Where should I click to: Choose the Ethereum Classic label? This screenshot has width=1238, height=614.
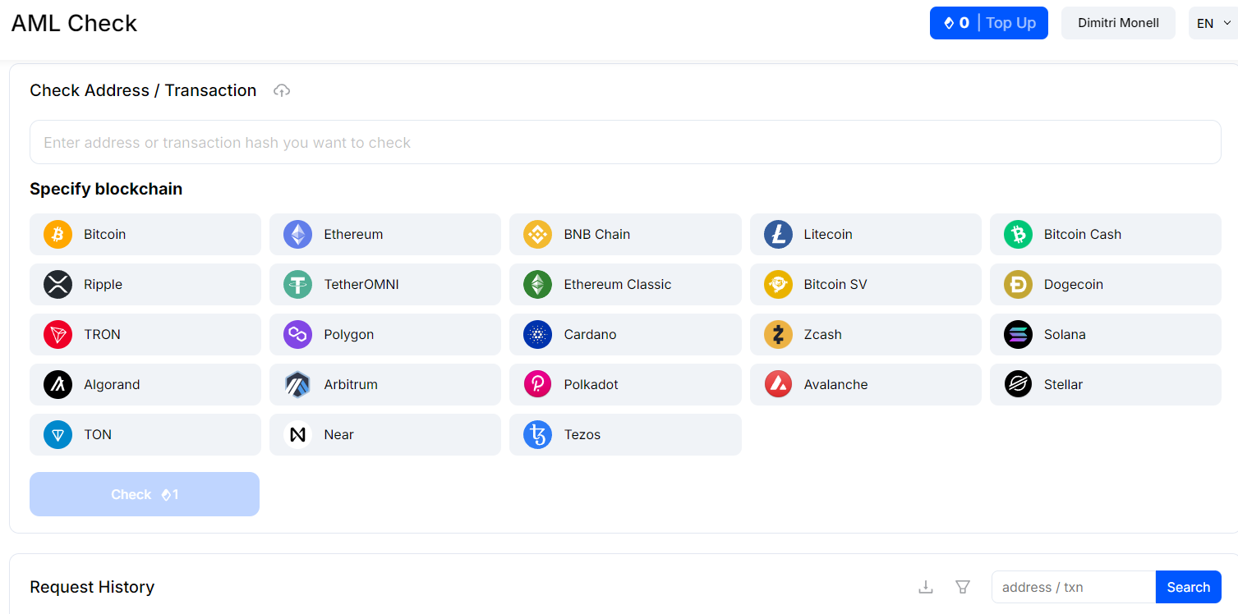click(618, 285)
